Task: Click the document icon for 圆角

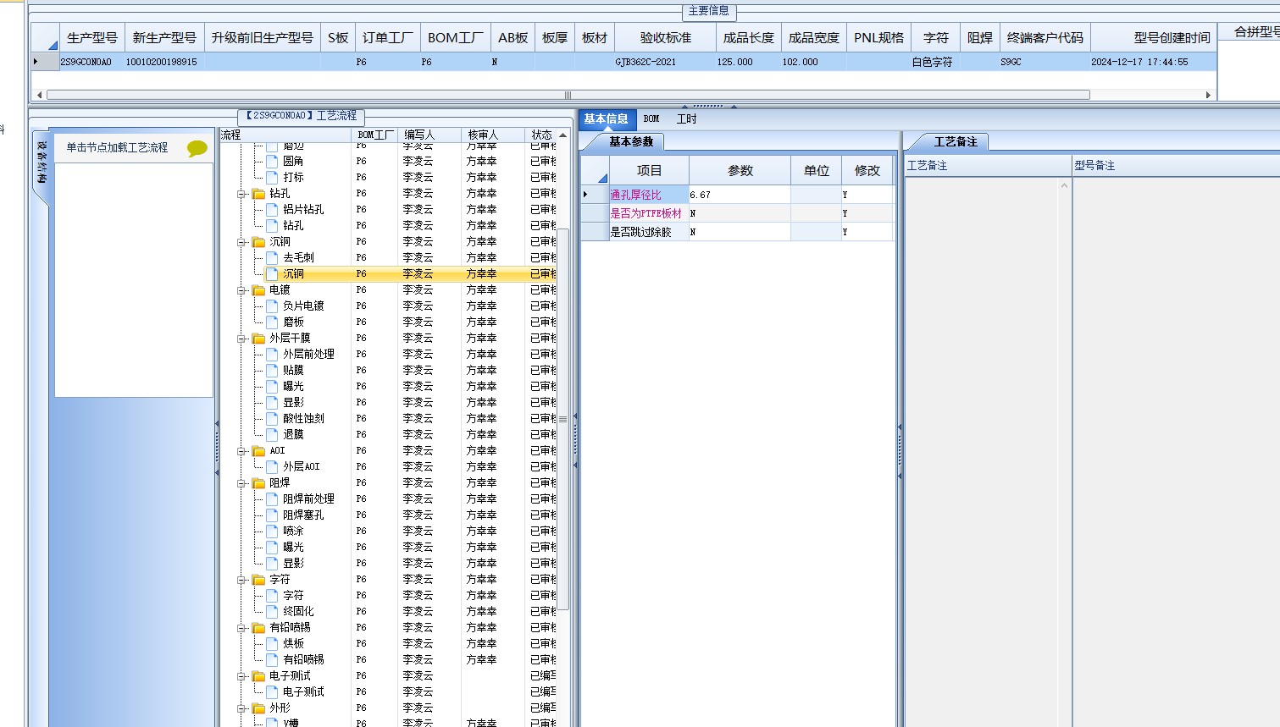Action: (272, 161)
